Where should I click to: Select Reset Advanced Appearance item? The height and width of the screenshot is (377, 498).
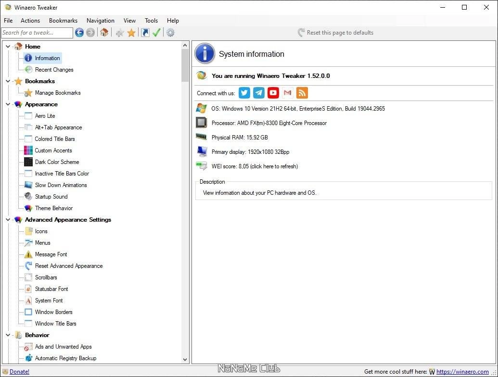[x=69, y=265]
